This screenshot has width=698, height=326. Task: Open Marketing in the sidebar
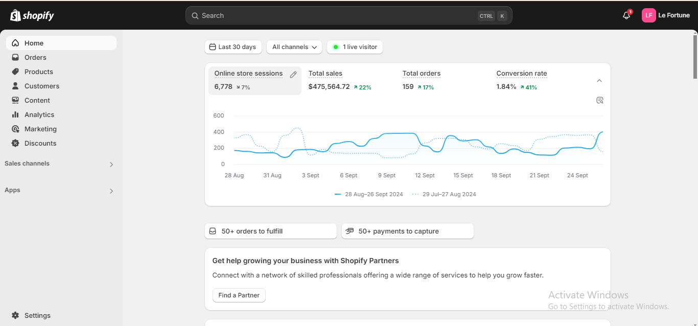(x=61, y=129)
